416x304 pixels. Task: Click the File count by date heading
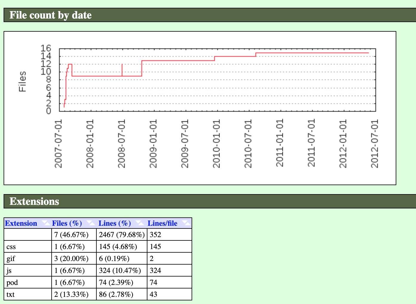pos(50,15)
